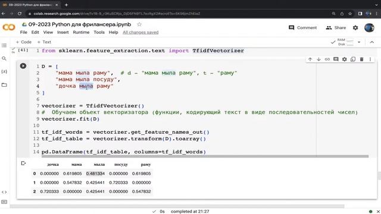Screen dimensions: 381x214
Task: Click the Colab logo
Action: (x=9, y=27)
